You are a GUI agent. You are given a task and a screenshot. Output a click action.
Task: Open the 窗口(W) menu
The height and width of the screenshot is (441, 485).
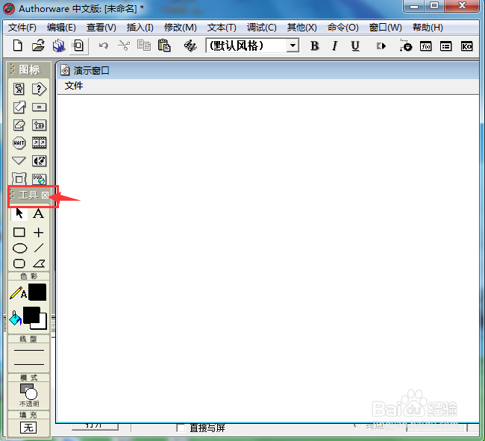pyautogui.click(x=385, y=28)
